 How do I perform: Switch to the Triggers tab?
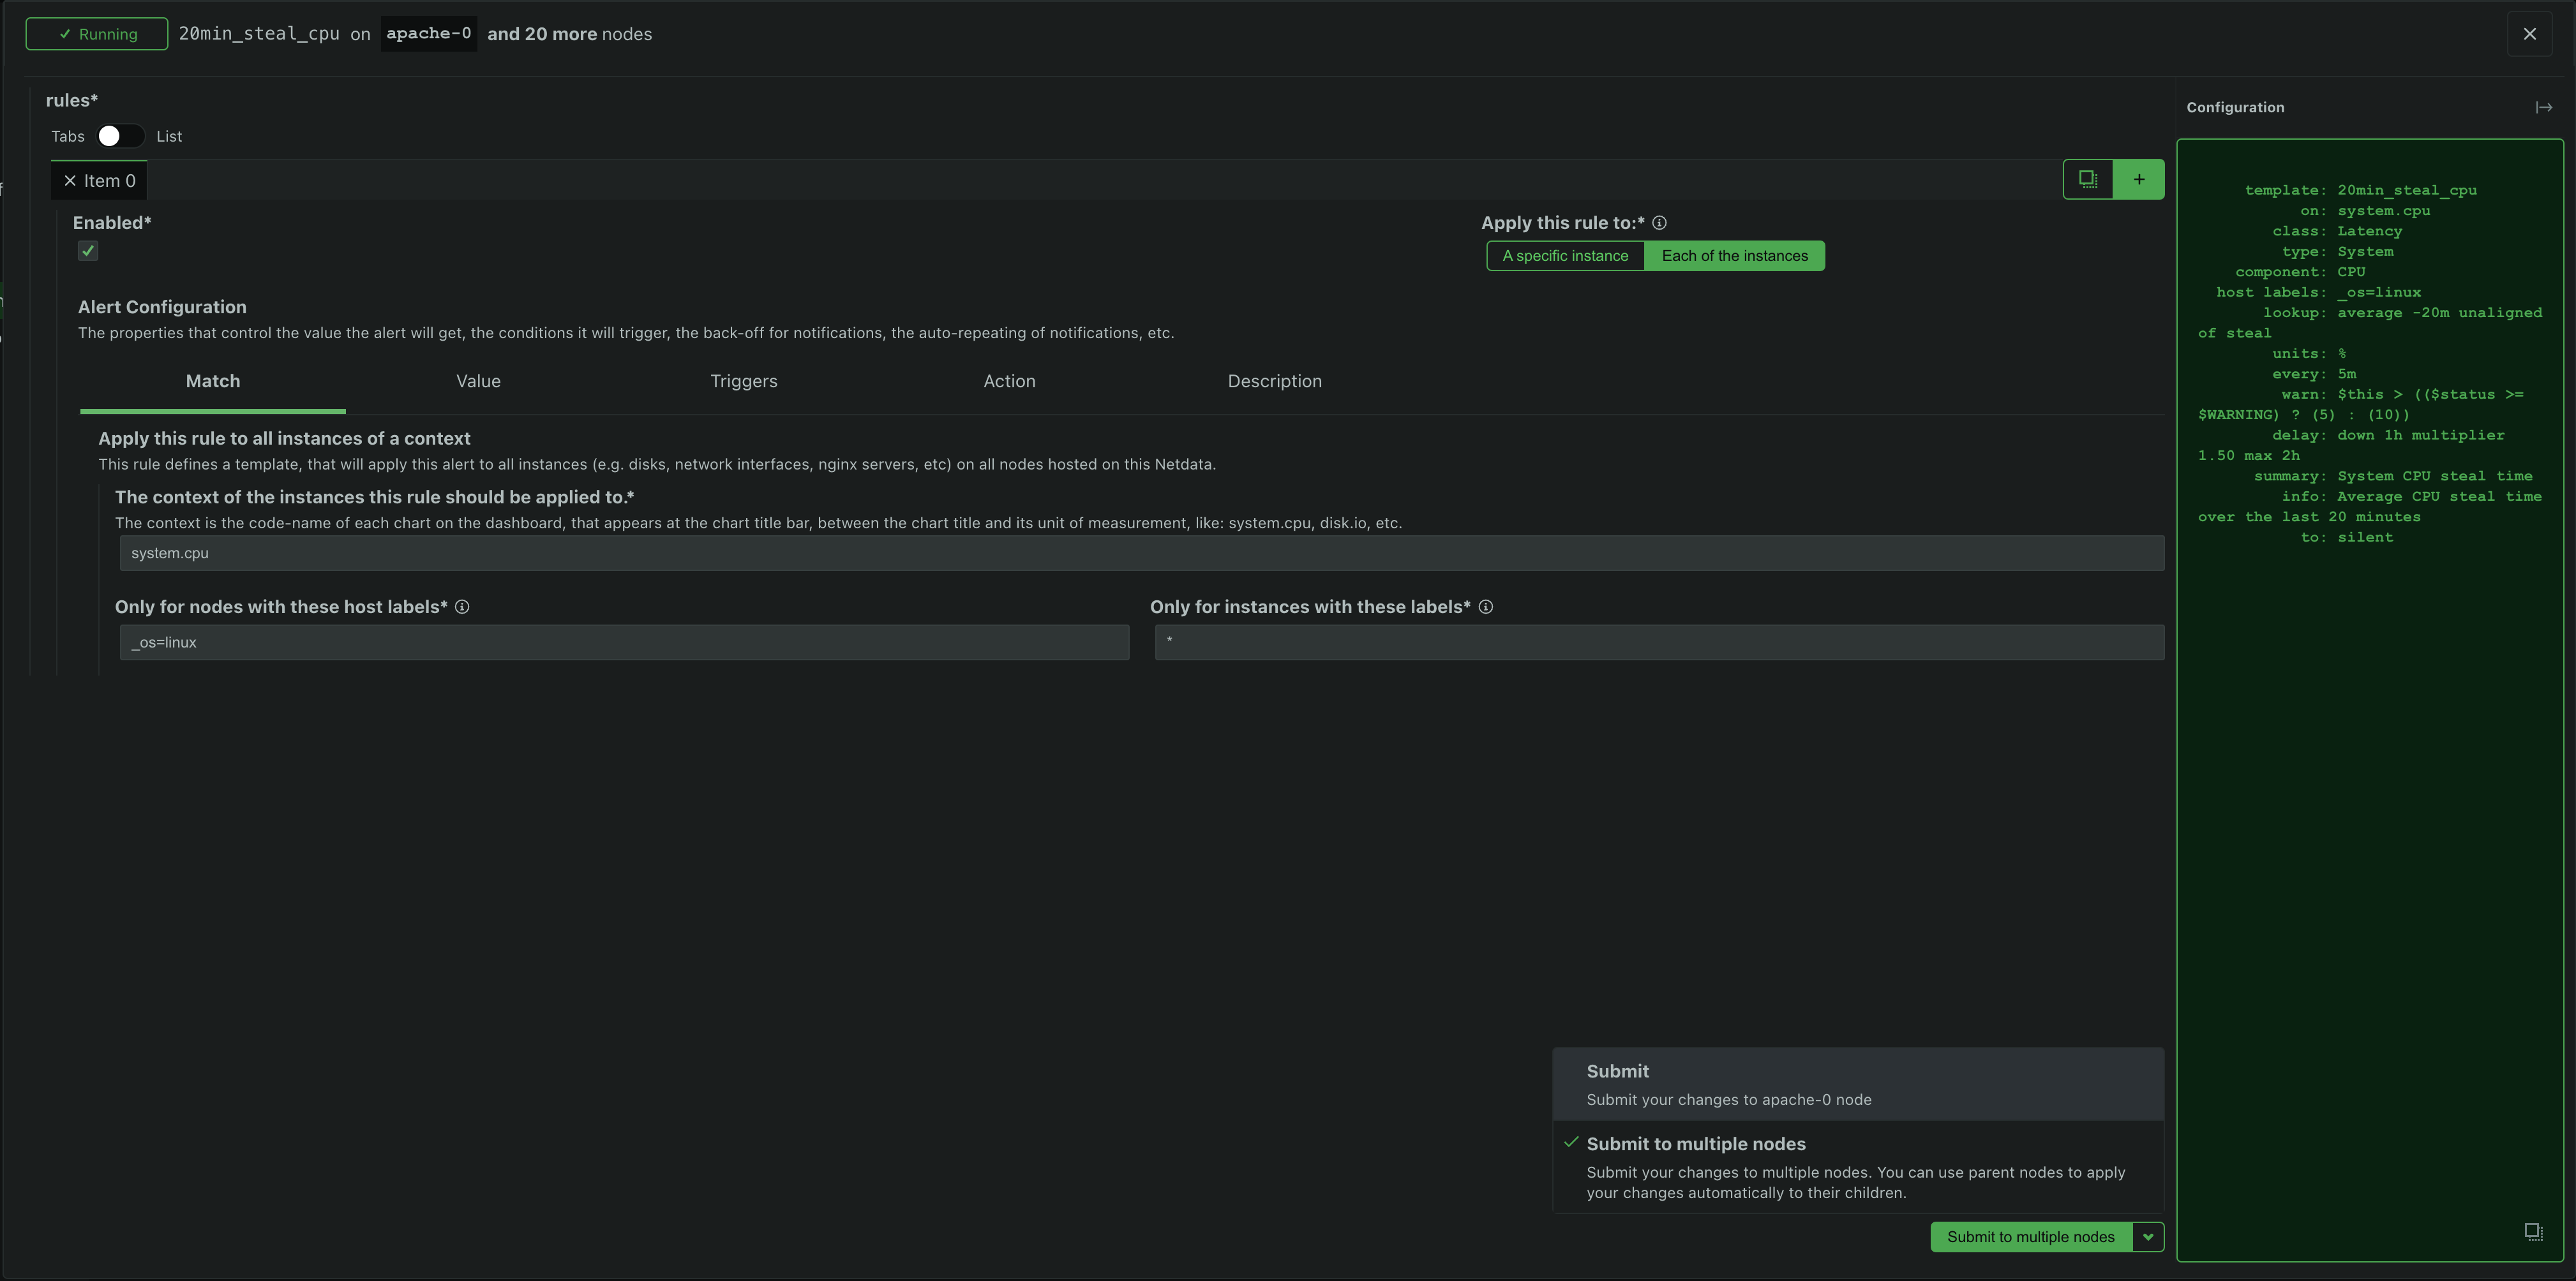743,381
